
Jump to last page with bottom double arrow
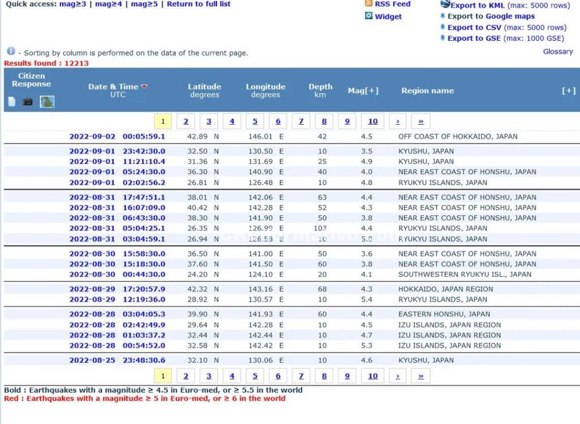coord(420,376)
